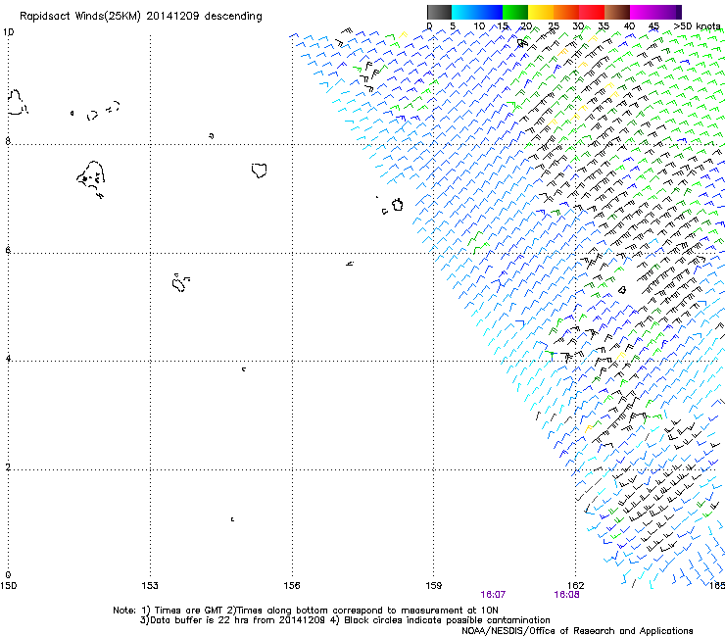Click the cyan segment of the wind scale
The height and width of the screenshot is (637, 725).
(477, 12)
